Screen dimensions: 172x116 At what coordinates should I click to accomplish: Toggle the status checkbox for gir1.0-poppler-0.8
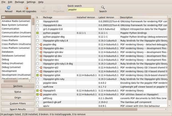coord(37,29)
